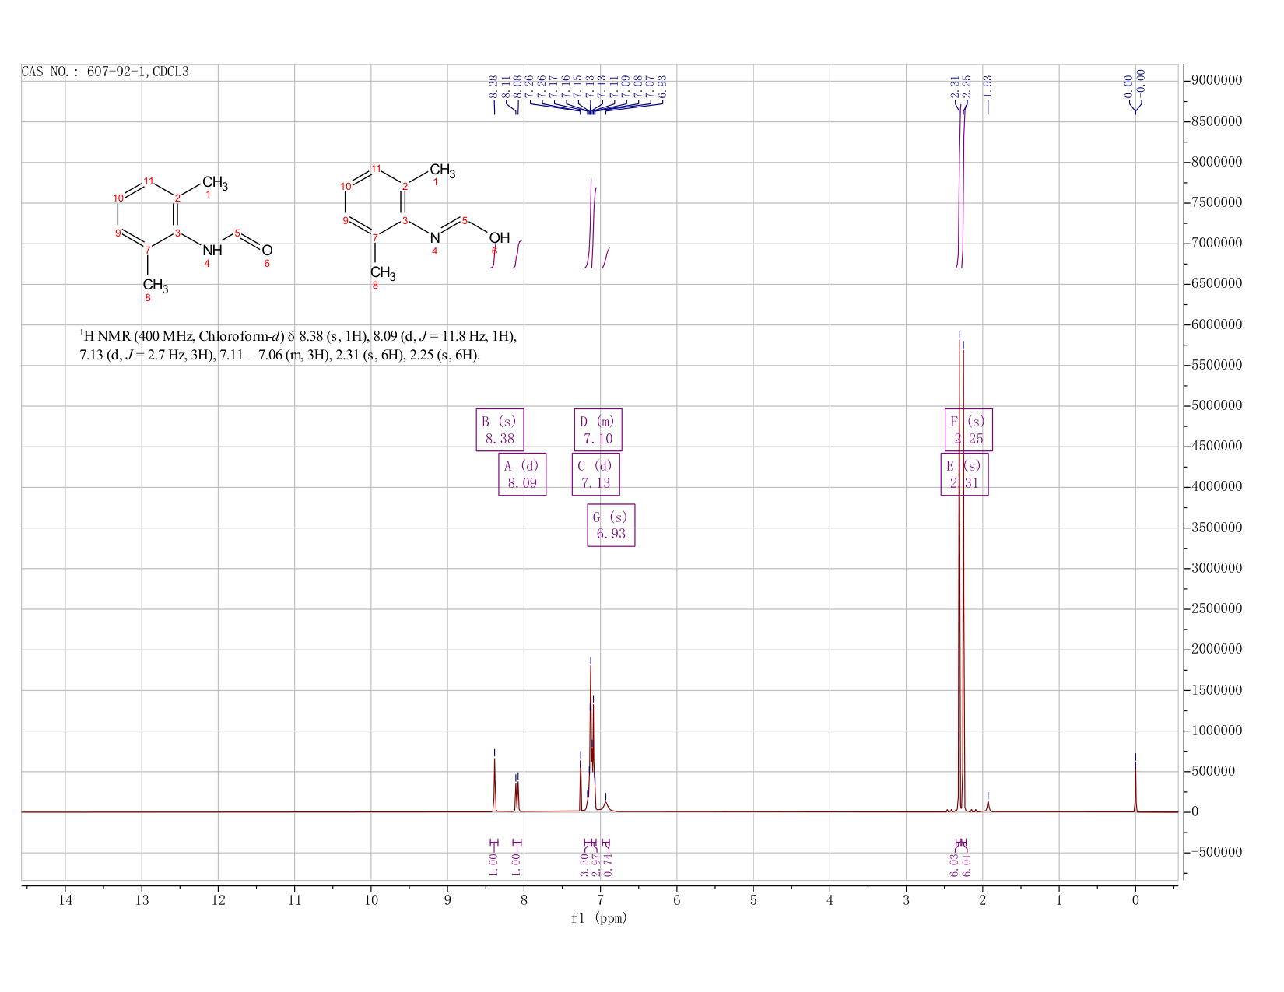Click the 1H NMR report text line

coord(298,337)
